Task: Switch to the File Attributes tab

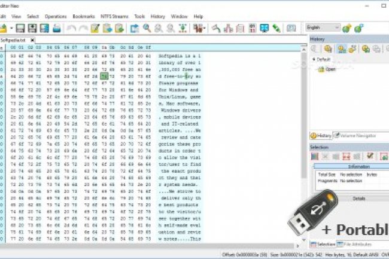Action: 354,245
